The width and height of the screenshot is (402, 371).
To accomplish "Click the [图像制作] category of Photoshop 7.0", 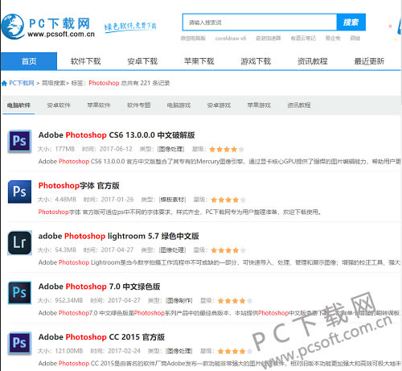I will coord(179,300).
